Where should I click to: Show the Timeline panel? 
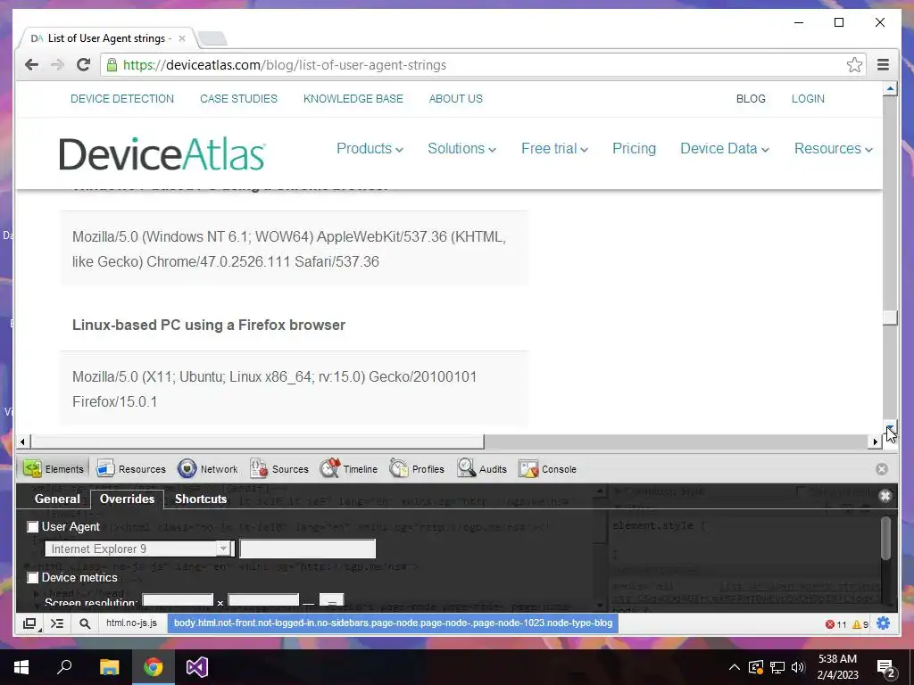coord(349,469)
